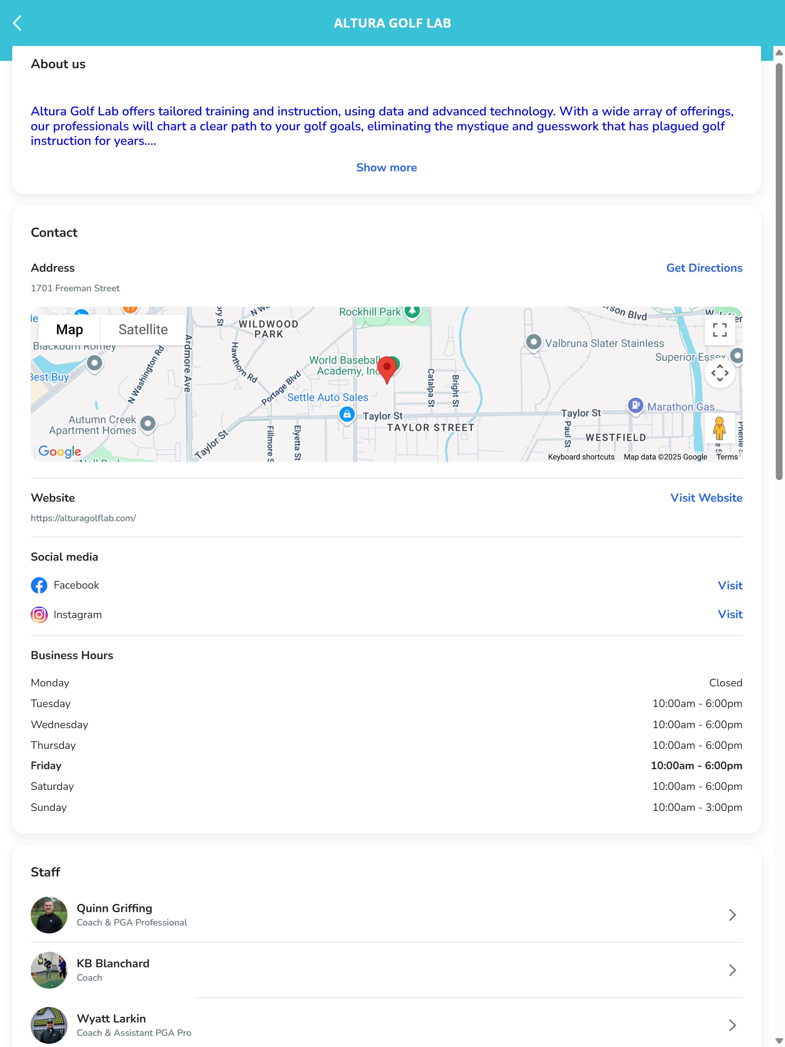Click the address 1701 Freeman Street
This screenshot has width=785, height=1047.
click(x=75, y=288)
